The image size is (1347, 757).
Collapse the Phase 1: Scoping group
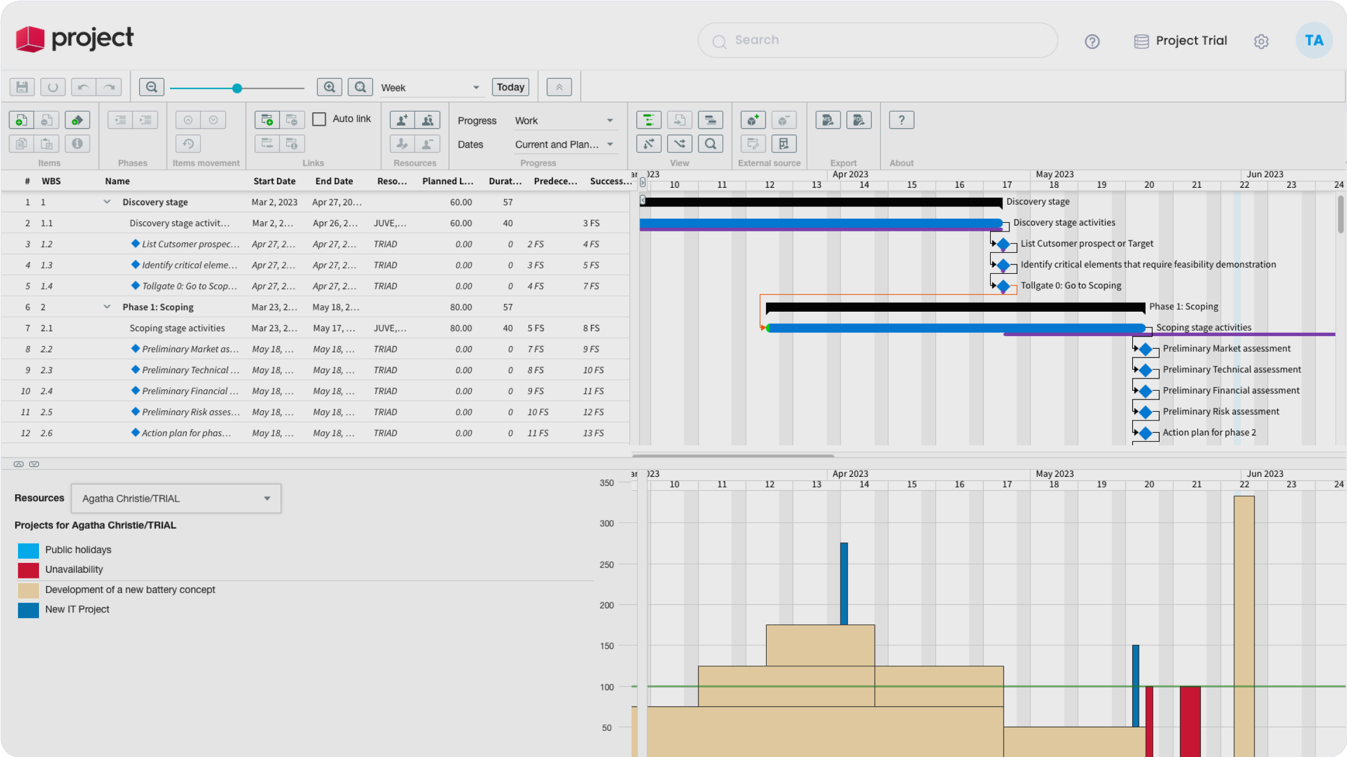pos(107,306)
